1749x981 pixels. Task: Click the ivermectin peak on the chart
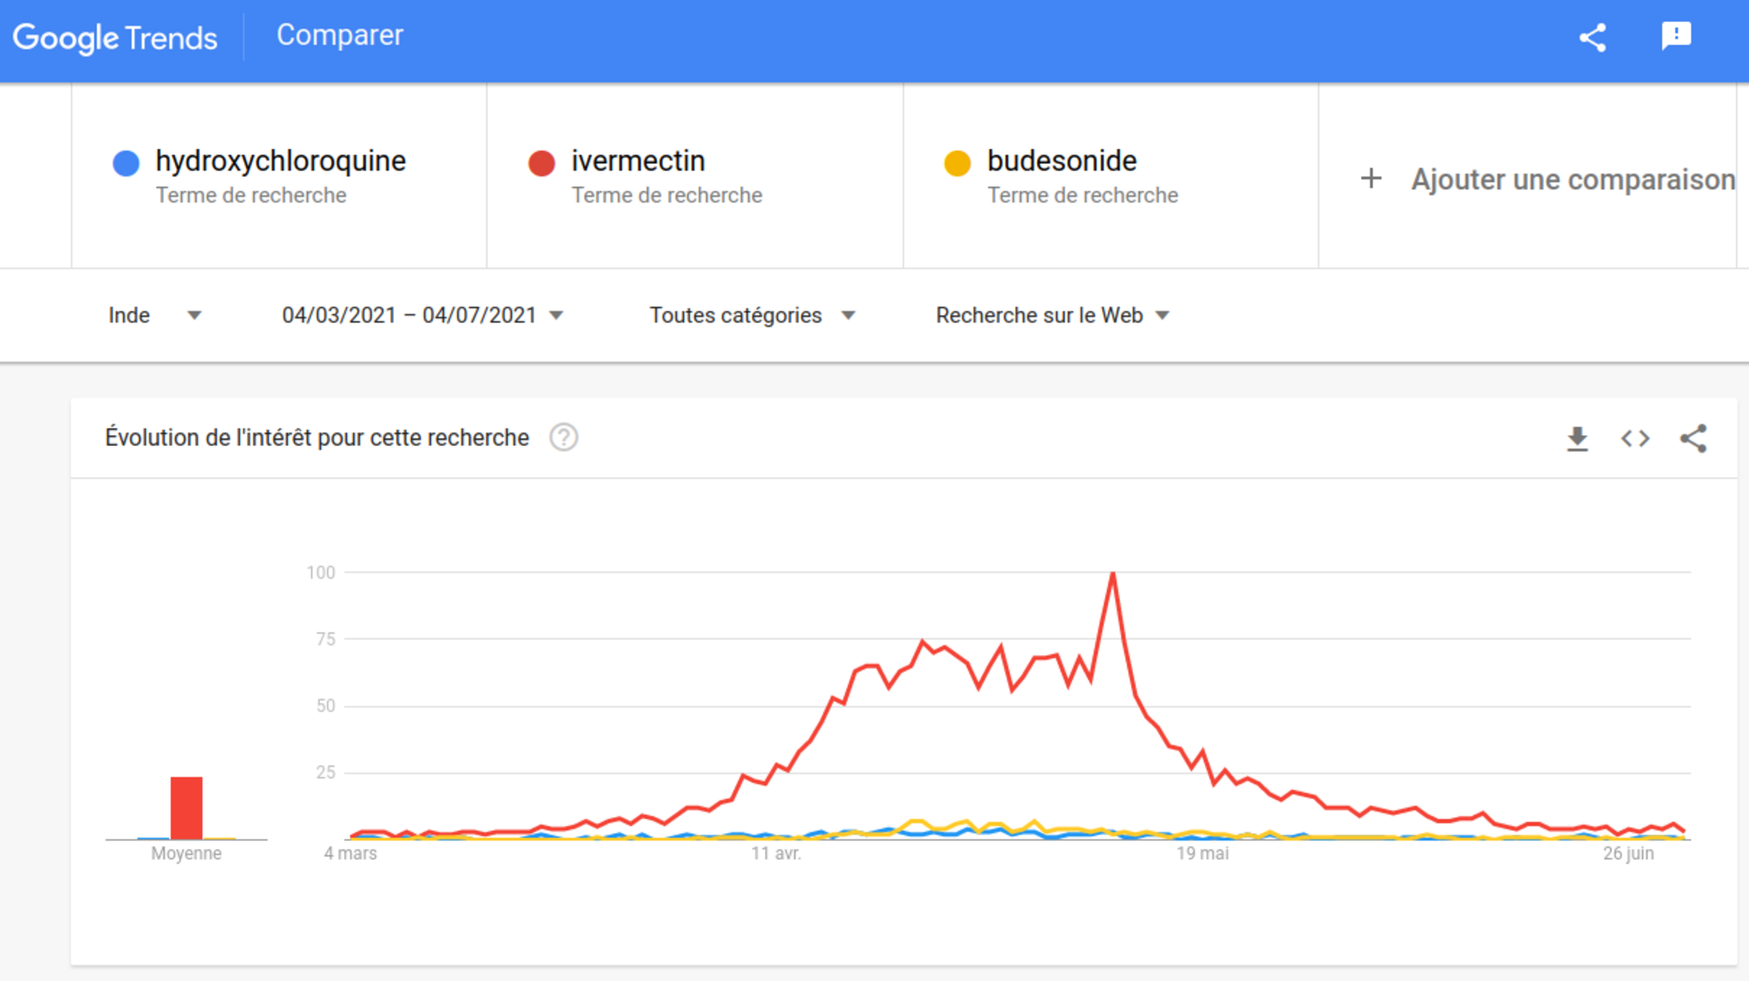pyautogui.click(x=1113, y=574)
